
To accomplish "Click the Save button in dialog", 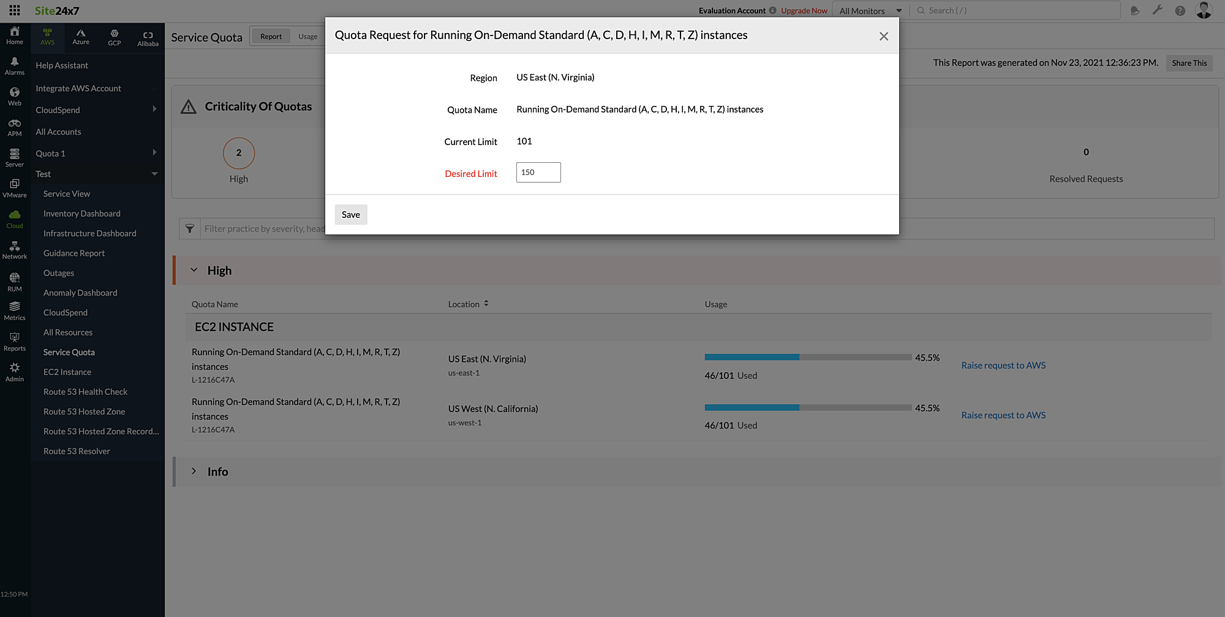I will (351, 215).
